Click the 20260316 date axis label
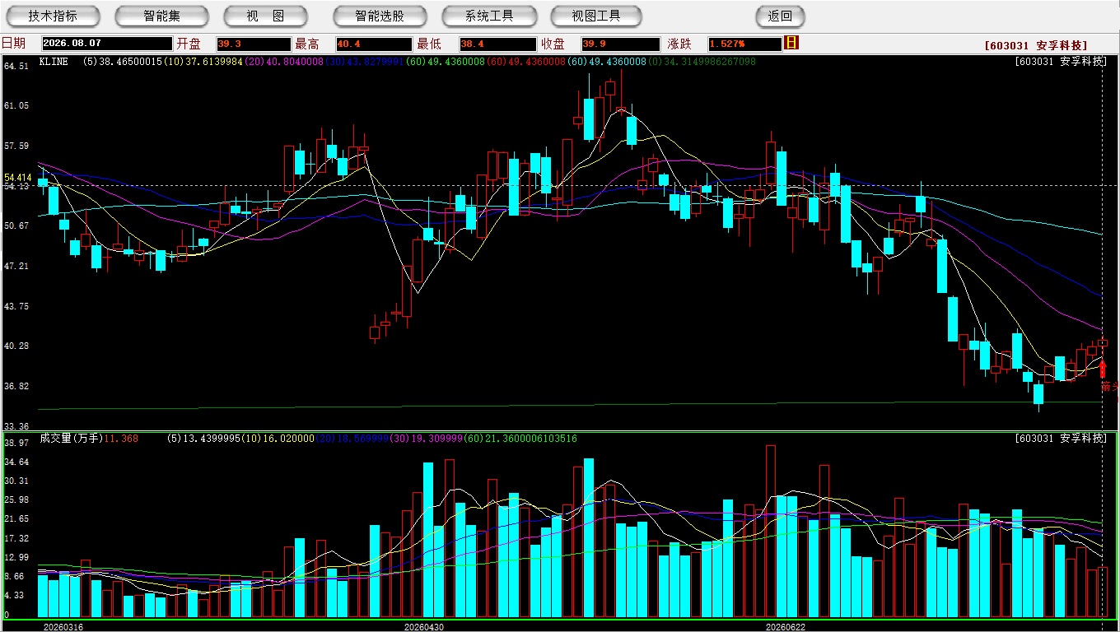1120x632 pixels. [63, 627]
